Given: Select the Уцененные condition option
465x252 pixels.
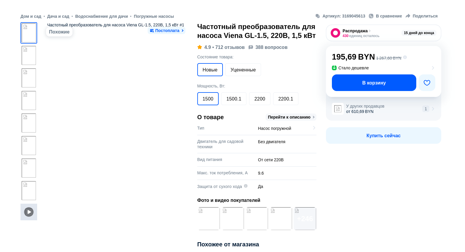Looking at the screenshot, I should click(x=243, y=70).
